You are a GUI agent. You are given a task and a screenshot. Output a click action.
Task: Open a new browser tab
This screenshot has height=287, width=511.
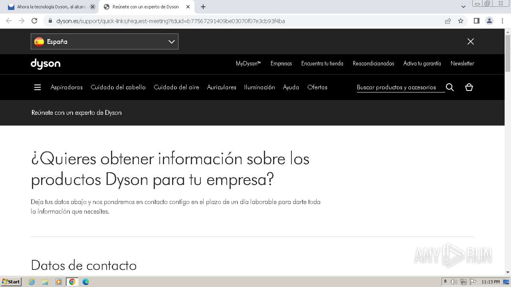(203, 7)
